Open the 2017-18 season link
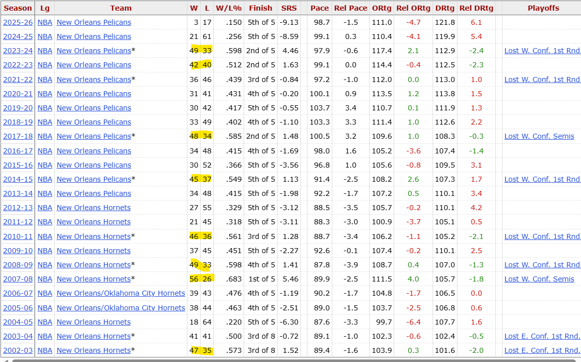581x362 pixels. (18, 136)
